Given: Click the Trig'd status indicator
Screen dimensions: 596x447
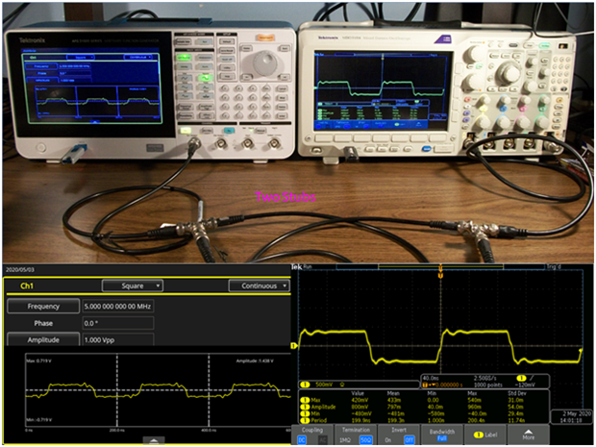Looking at the screenshot, I should coord(554,267).
